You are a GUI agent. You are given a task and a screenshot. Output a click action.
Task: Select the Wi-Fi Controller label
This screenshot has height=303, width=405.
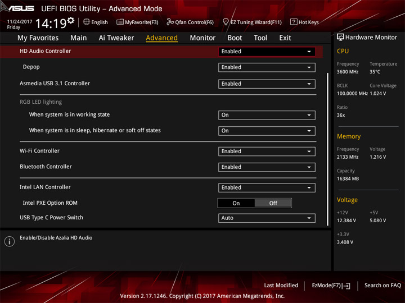pyautogui.click(x=39, y=151)
